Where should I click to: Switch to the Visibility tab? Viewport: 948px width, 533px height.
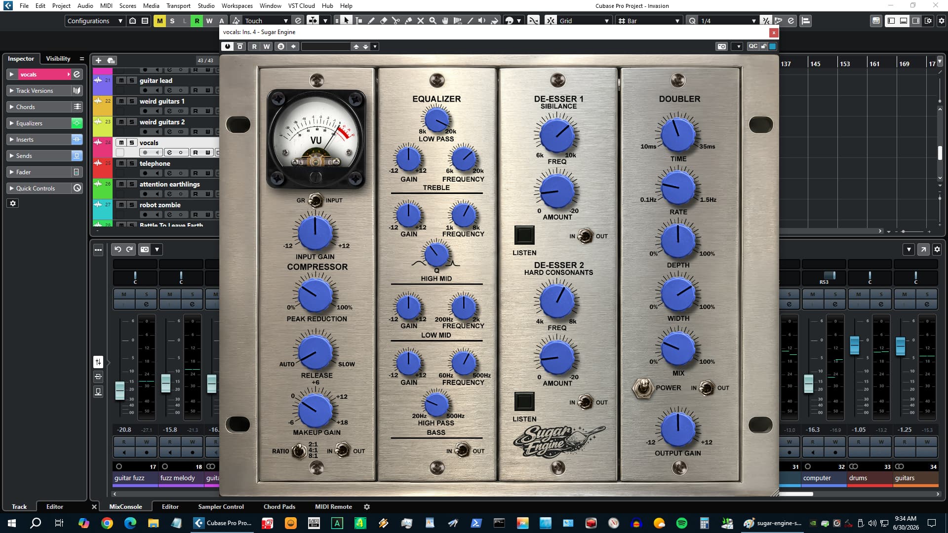[58, 59]
